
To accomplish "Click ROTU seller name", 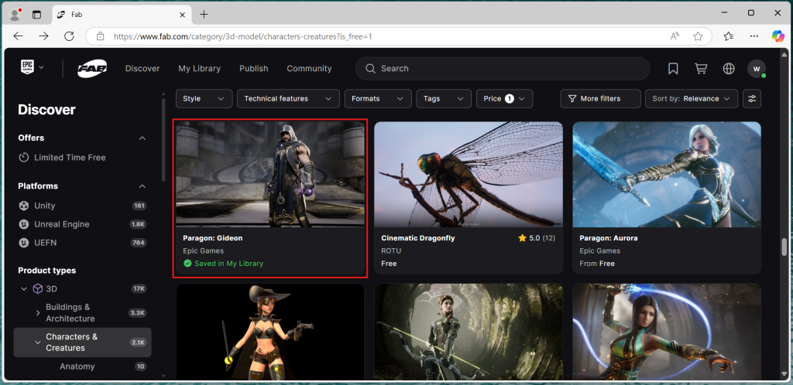I will click(x=390, y=250).
